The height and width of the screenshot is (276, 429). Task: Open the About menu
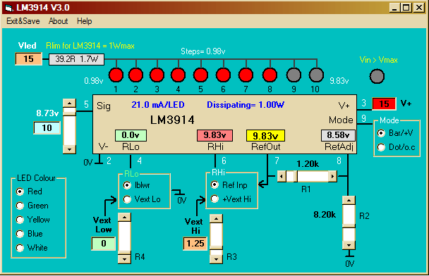pos(58,21)
